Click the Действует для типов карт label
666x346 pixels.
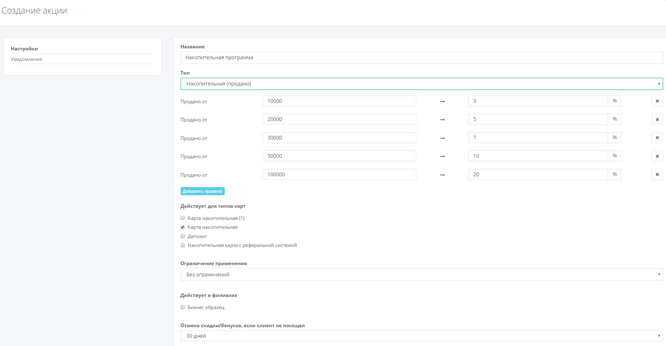tap(213, 206)
